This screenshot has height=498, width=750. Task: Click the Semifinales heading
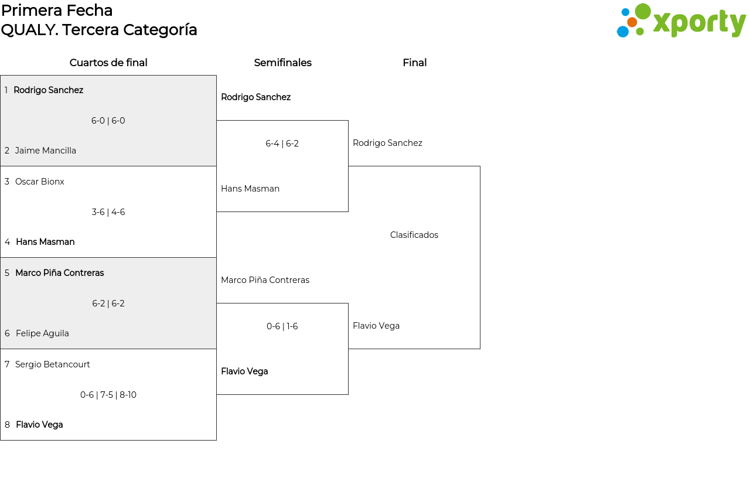283,63
